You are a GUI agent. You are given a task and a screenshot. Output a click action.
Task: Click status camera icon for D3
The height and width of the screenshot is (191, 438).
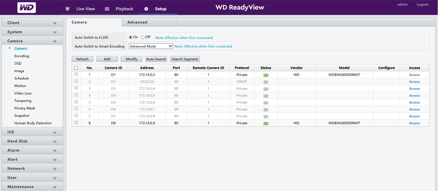click(x=266, y=89)
